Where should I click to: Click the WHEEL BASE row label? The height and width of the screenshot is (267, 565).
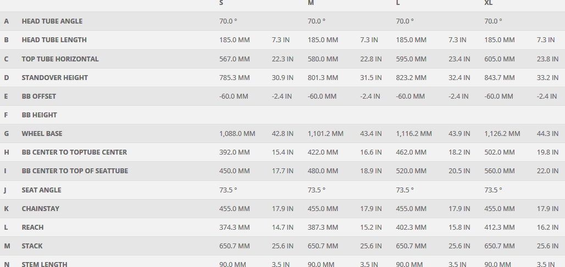[x=42, y=134]
